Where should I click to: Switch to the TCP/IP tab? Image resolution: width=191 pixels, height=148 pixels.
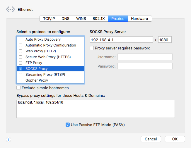pyautogui.click(x=49, y=18)
